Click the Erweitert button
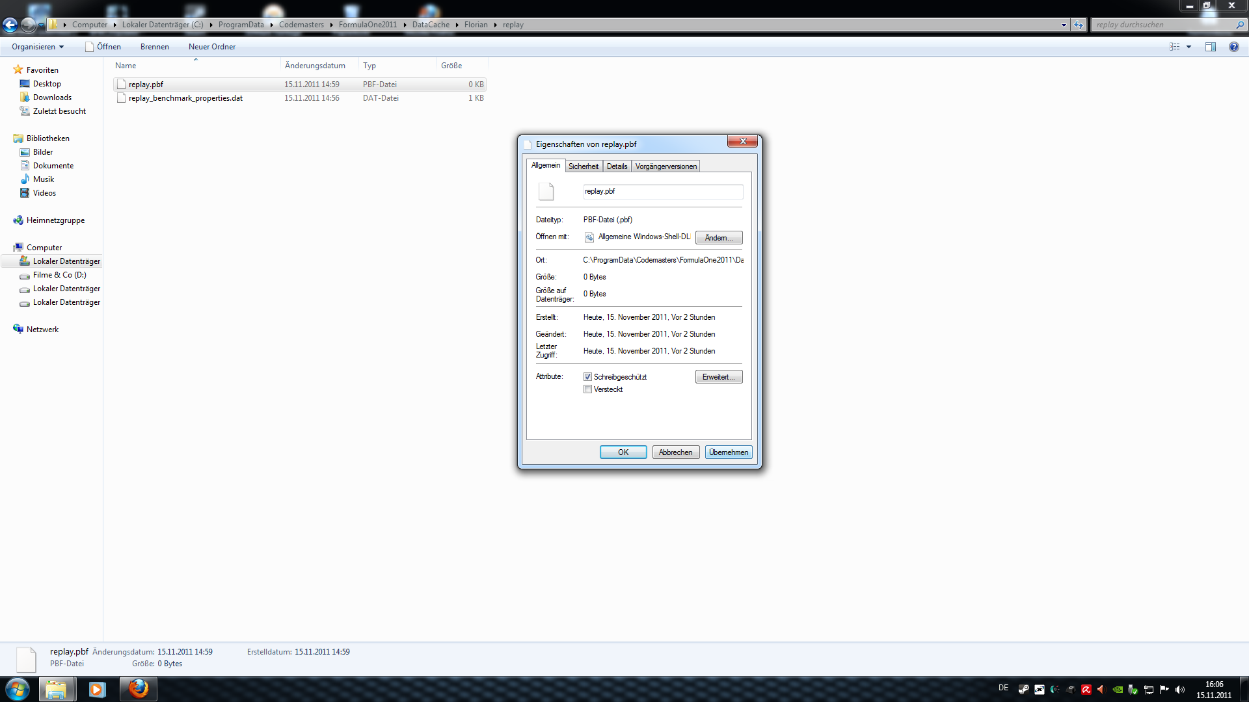This screenshot has width=1249, height=702. (x=718, y=377)
